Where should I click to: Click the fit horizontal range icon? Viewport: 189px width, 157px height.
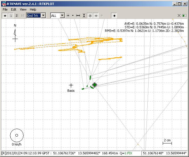point(78,15)
